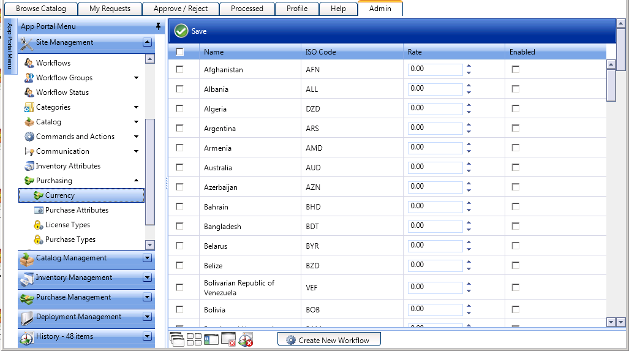
Task: Open the Help tab
Action: (338, 9)
